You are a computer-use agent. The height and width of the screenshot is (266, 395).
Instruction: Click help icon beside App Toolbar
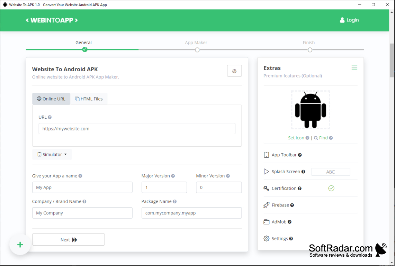(x=300, y=155)
